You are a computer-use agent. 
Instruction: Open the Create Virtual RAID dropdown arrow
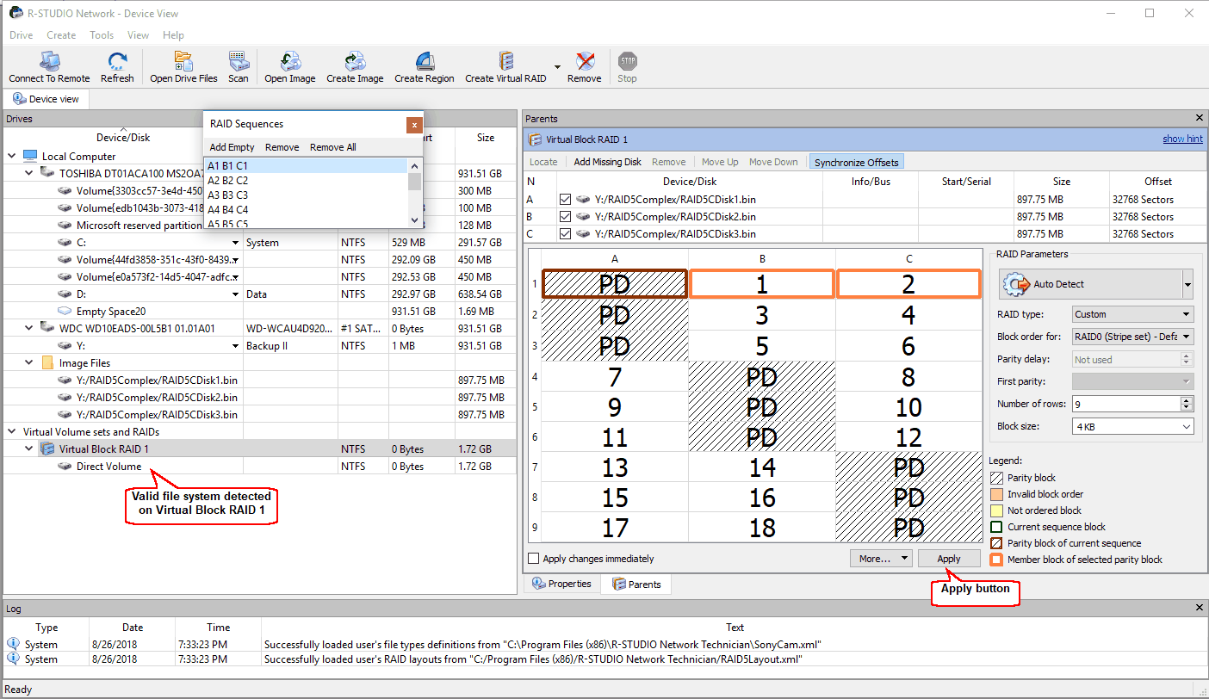click(x=557, y=66)
